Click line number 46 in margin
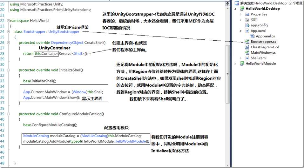 pos(2,152)
